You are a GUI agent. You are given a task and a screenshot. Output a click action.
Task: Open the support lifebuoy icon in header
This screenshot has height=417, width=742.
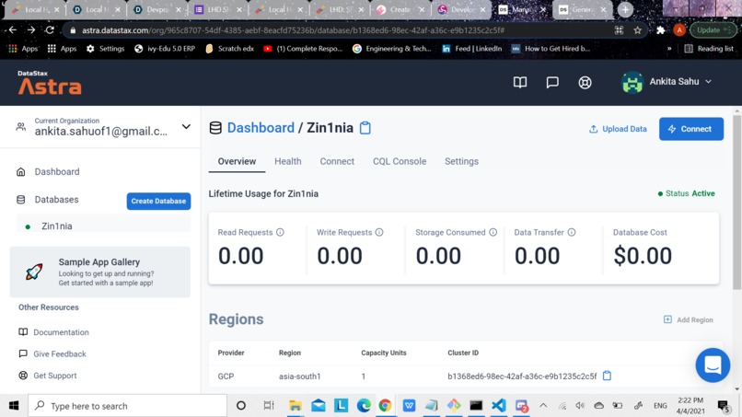[x=585, y=82]
